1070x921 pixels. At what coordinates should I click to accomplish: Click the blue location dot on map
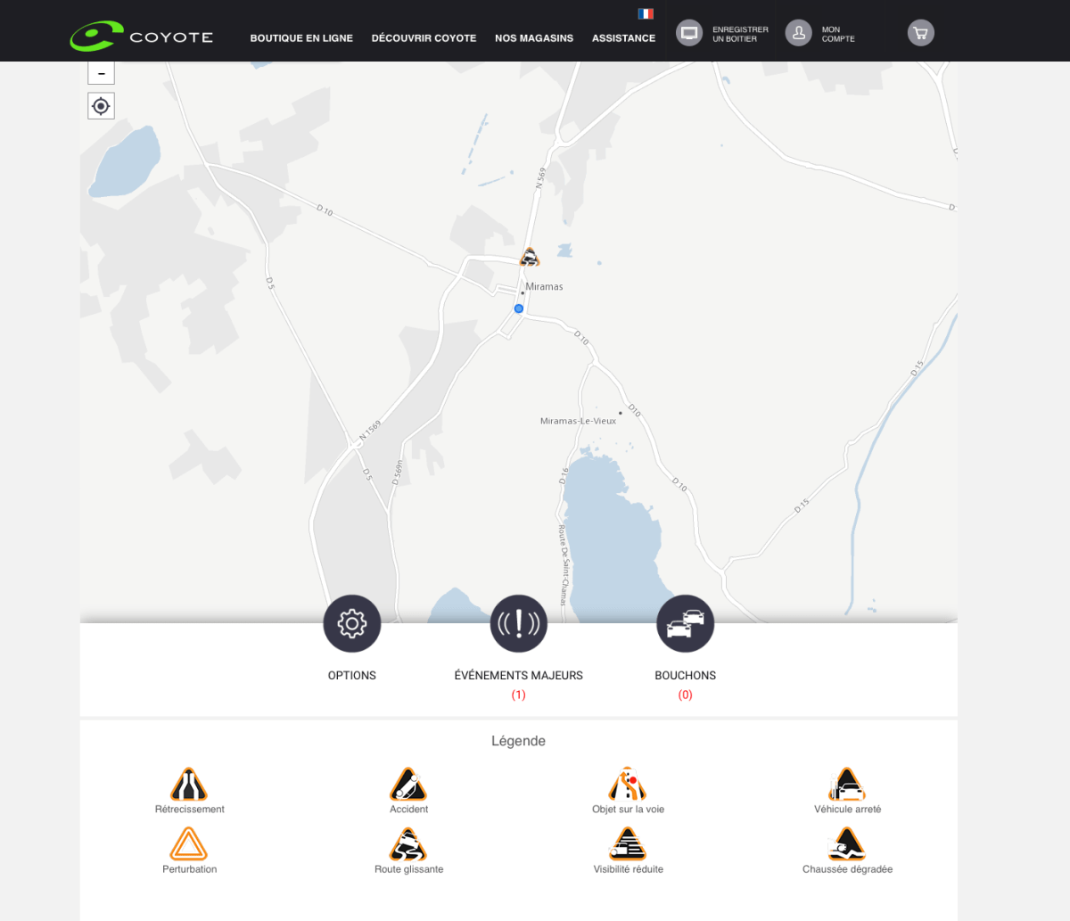pos(518,308)
